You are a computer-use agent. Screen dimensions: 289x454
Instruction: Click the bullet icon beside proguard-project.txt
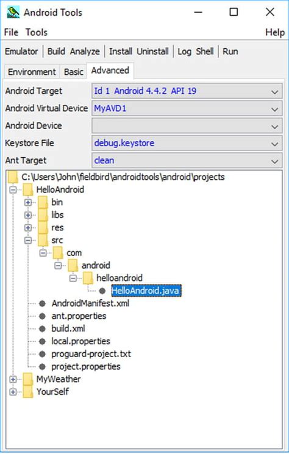point(42,354)
